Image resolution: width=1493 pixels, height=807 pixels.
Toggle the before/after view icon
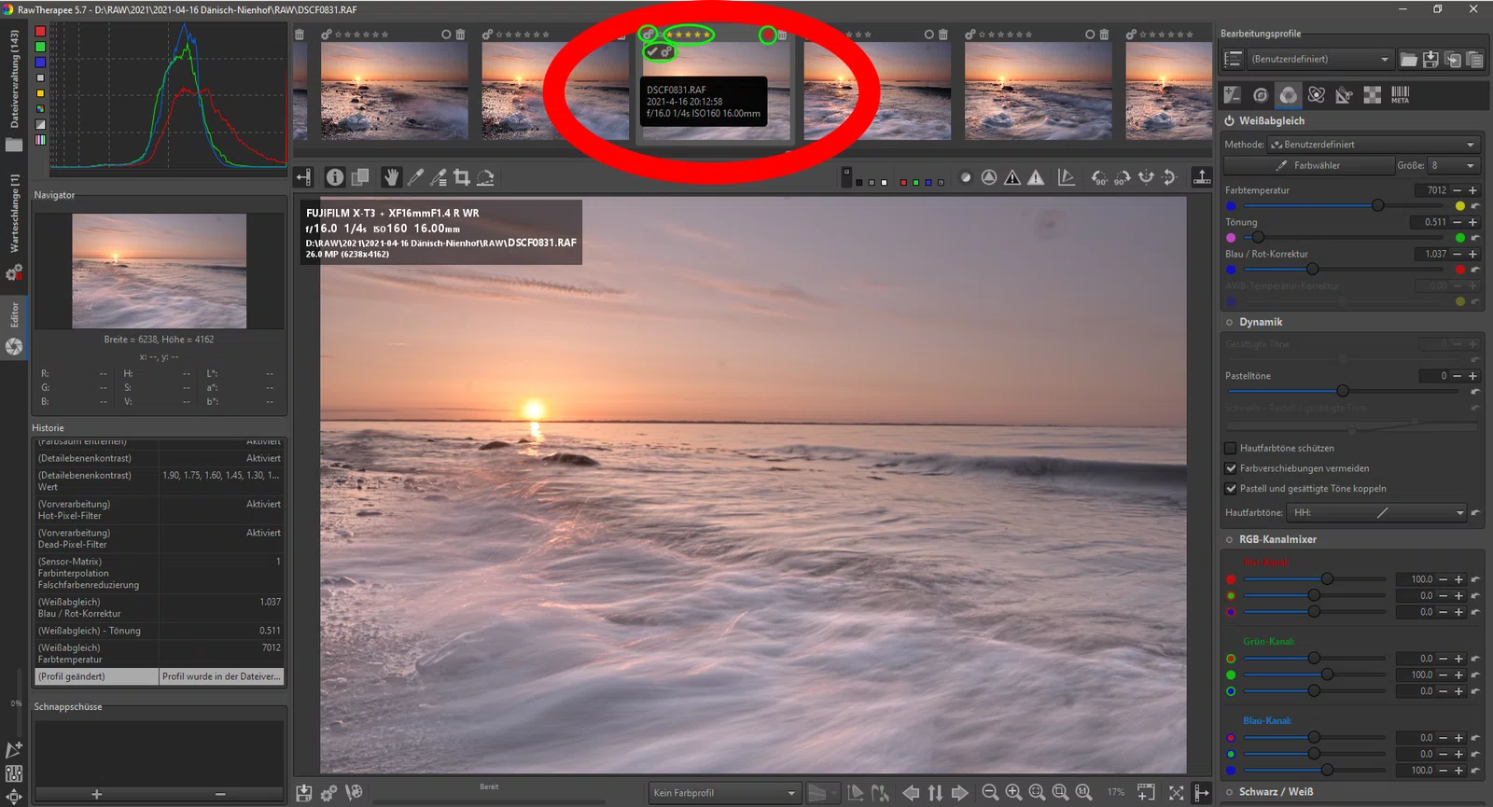(359, 177)
